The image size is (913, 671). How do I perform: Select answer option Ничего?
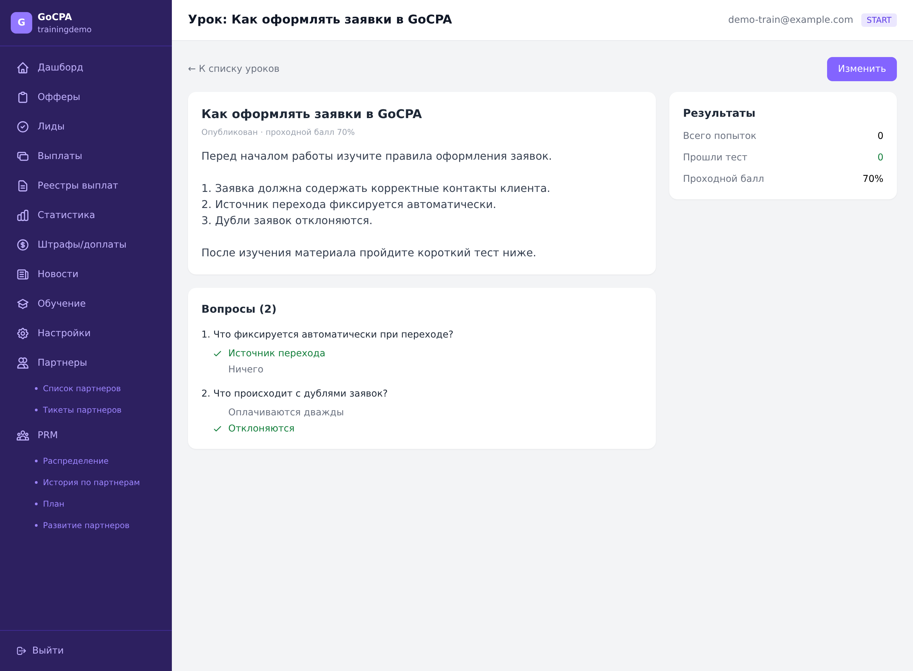[x=246, y=370]
